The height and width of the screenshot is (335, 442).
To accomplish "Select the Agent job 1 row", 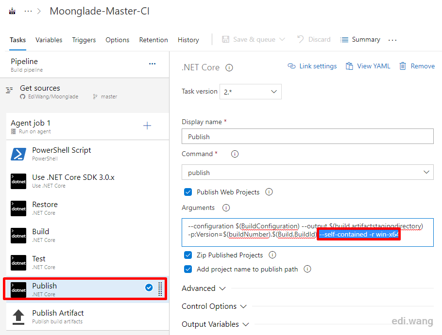I will pyautogui.click(x=87, y=127).
